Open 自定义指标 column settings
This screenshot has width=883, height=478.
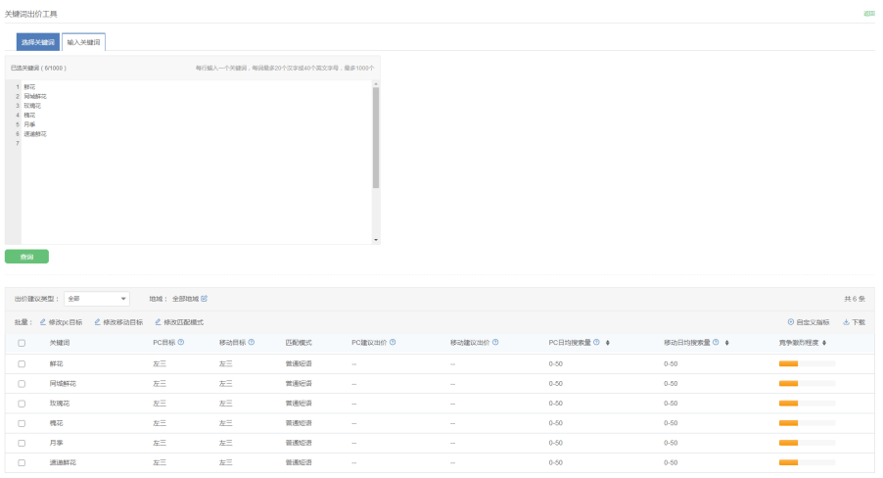pos(809,322)
